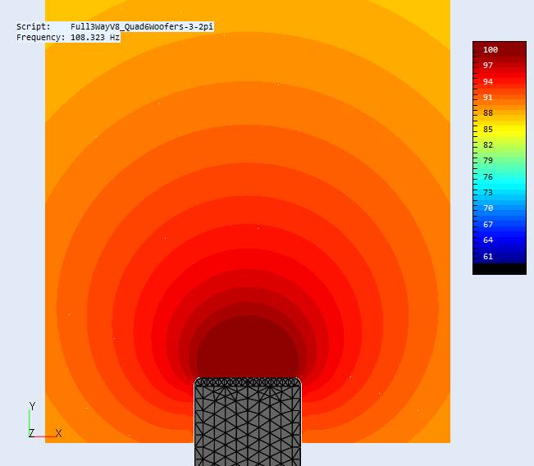Click the dark red pressure zone above enclosure
Screen dimensions: 534x466
[248, 348]
